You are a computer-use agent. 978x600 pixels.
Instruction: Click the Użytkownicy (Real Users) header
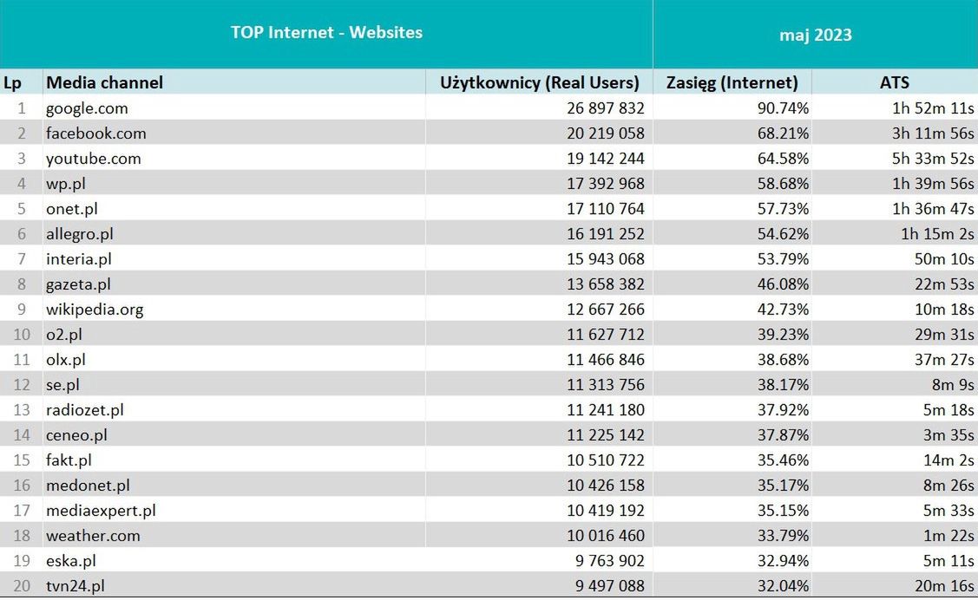point(539,83)
